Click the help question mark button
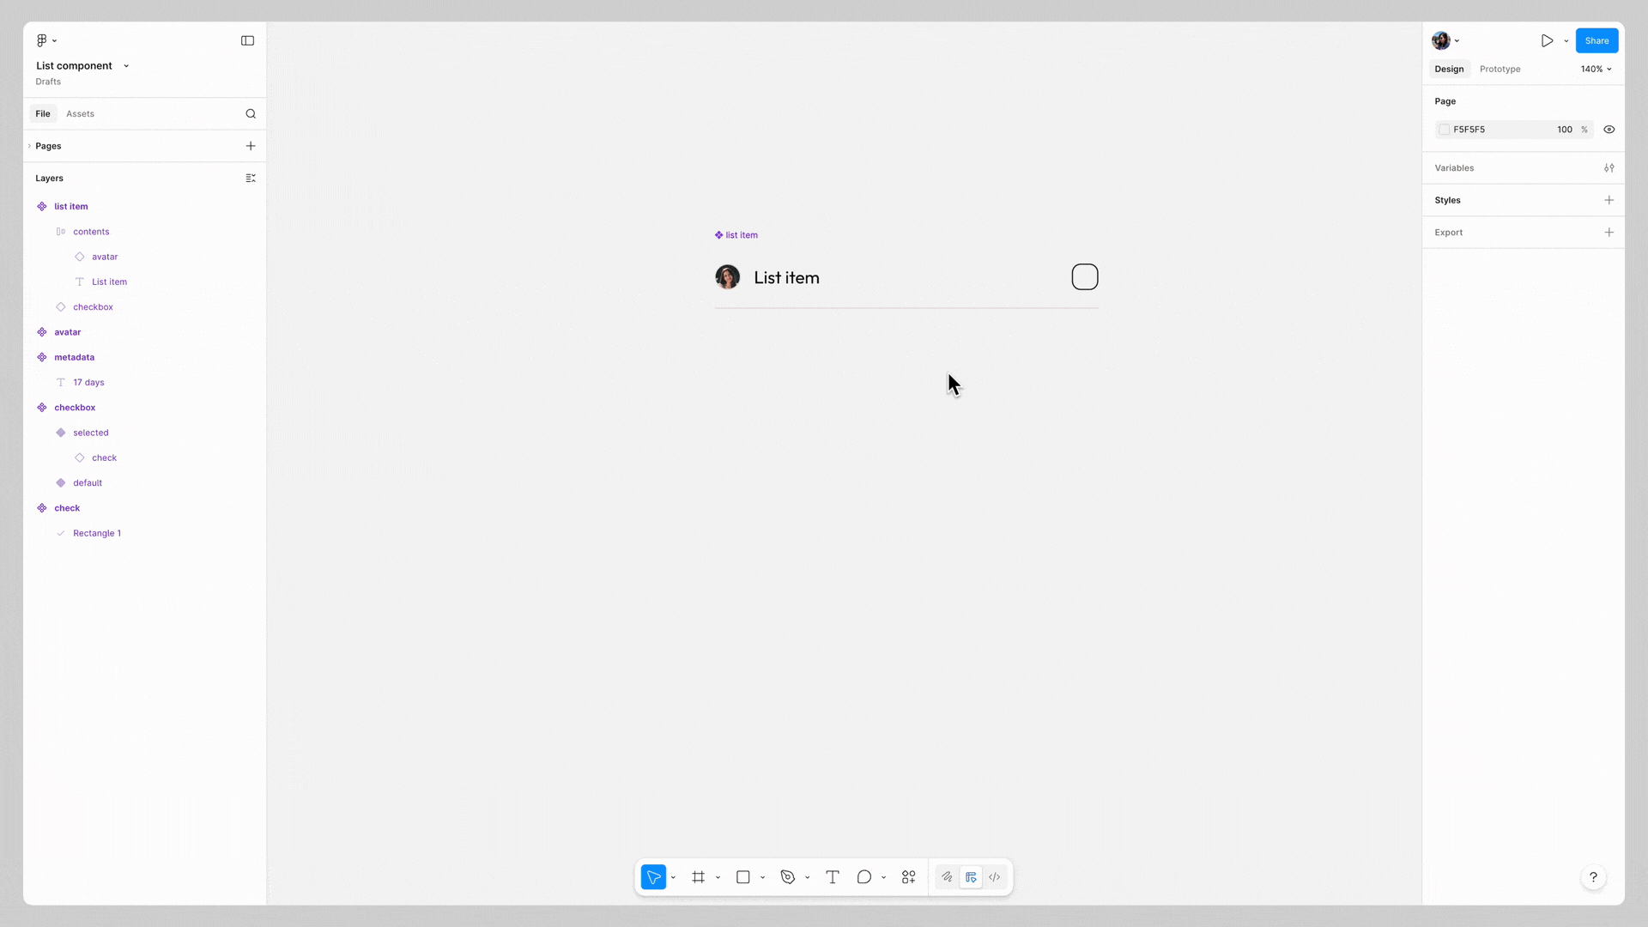 [x=1593, y=877]
